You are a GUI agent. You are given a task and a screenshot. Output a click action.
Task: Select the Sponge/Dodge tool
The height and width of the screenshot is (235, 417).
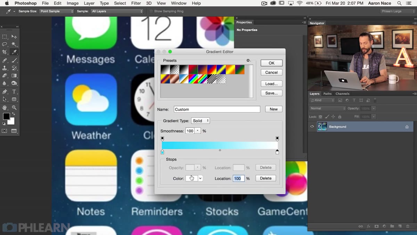(14, 83)
